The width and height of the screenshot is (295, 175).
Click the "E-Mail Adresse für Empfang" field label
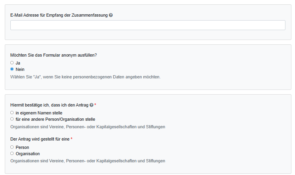tap(59, 15)
